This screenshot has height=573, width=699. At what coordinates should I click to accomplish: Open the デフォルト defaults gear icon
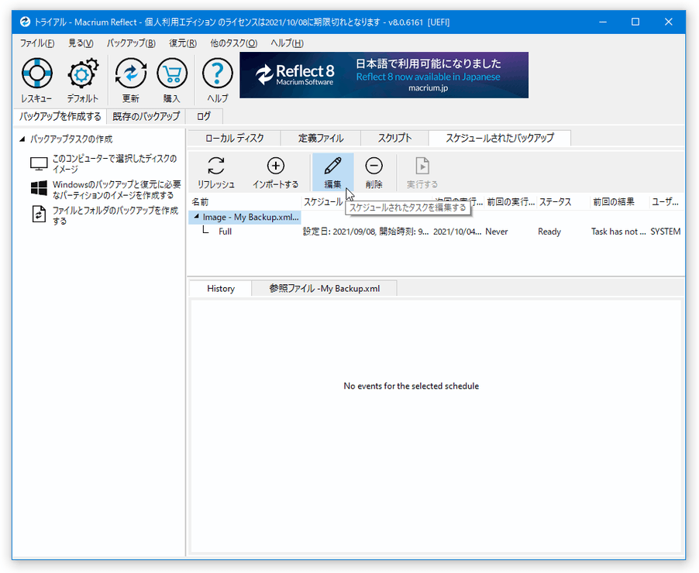[x=82, y=74]
